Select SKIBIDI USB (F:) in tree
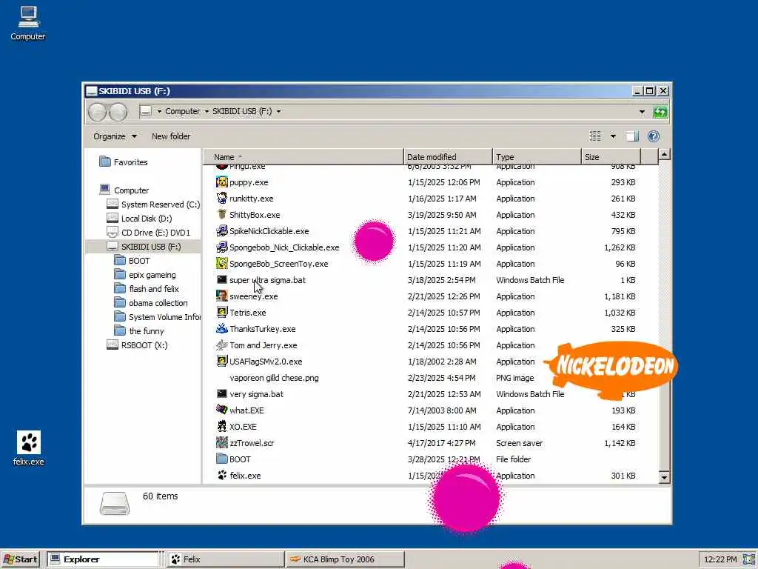Screen dimensions: 758x569 [x=143, y=246]
